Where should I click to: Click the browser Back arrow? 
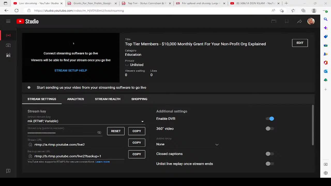point(6,11)
